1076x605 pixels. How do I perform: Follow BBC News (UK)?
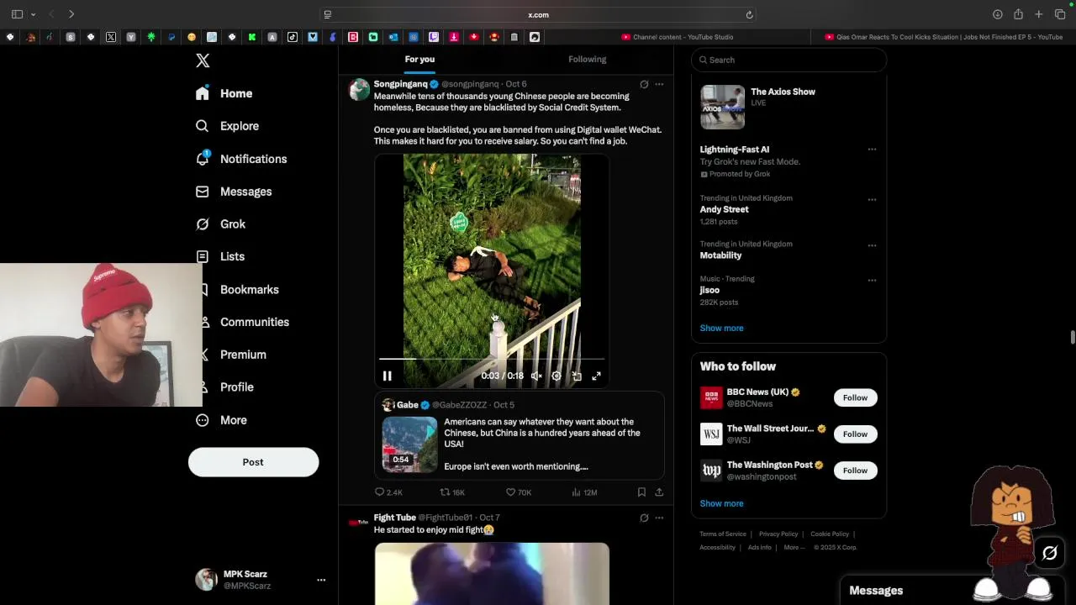855,397
